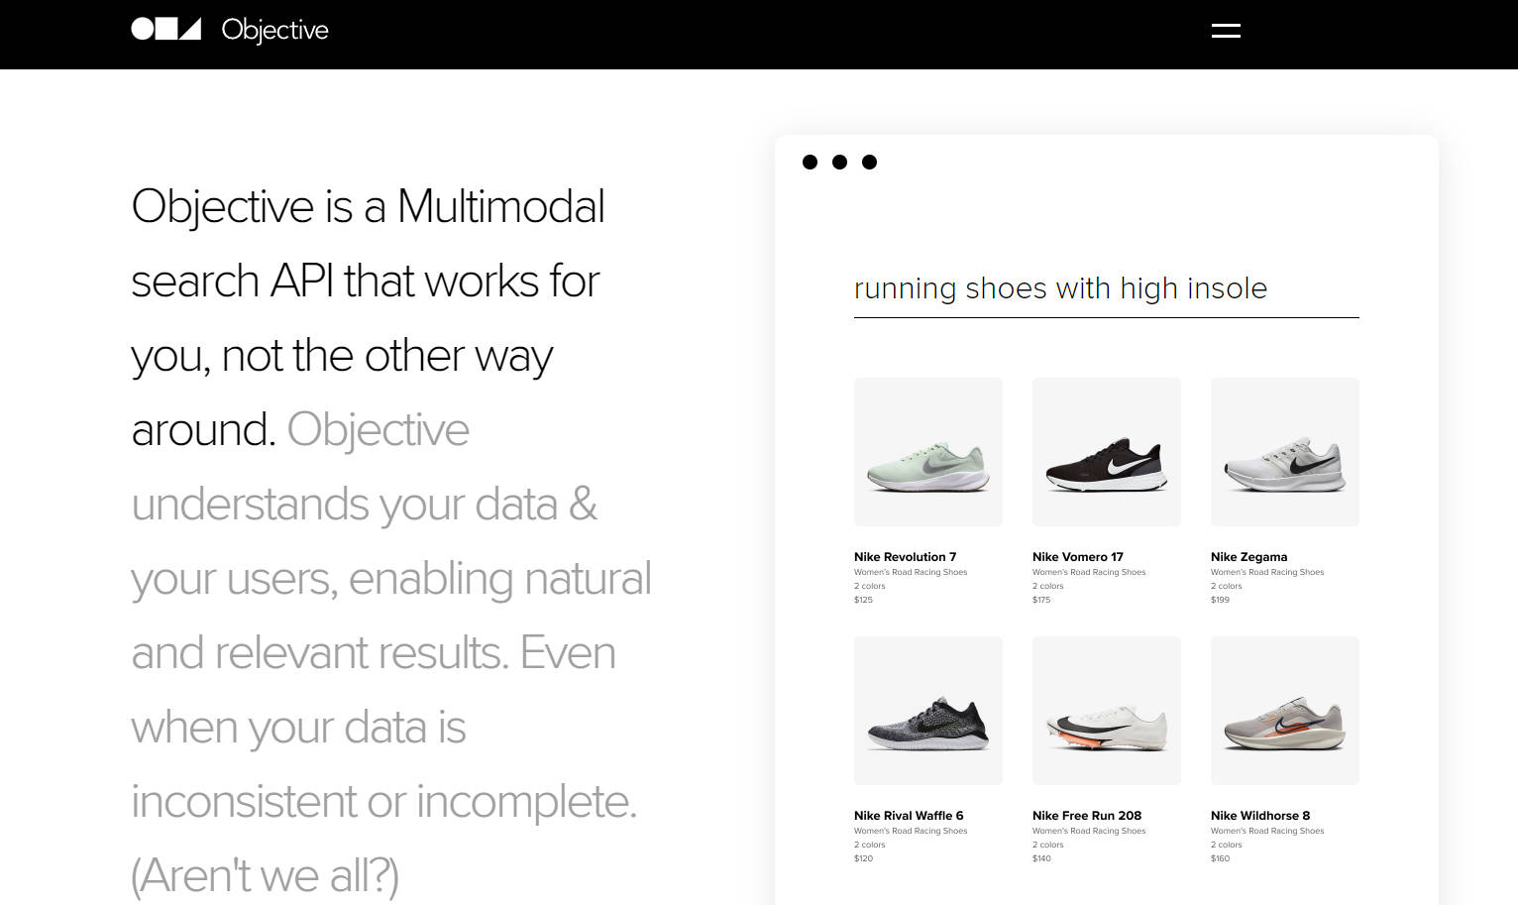The height and width of the screenshot is (905, 1518).
Task: Click the second window dot in the demo mockup
Action: (840, 162)
